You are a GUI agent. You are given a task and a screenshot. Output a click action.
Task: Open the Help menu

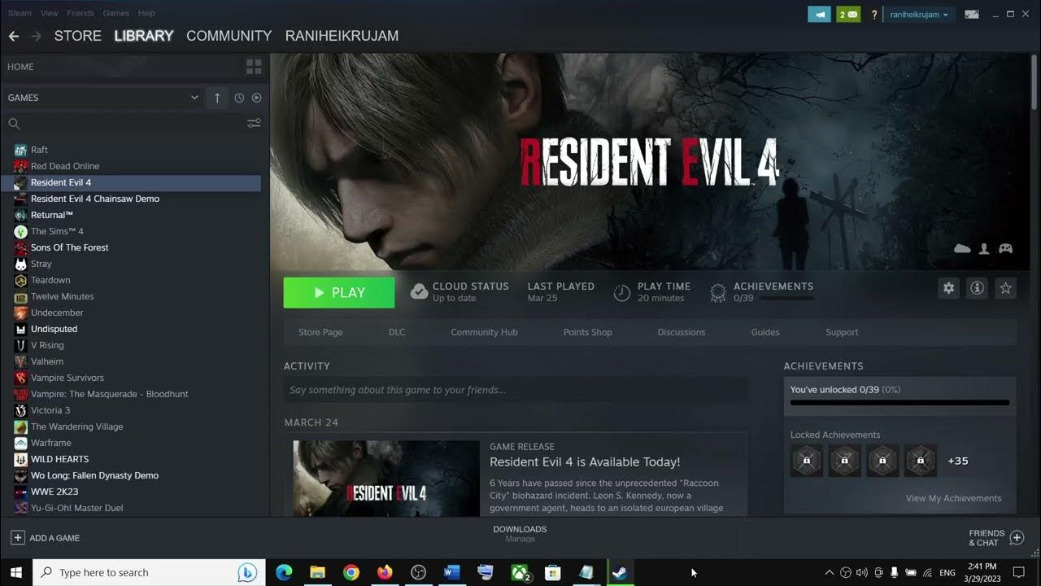click(146, 13)
